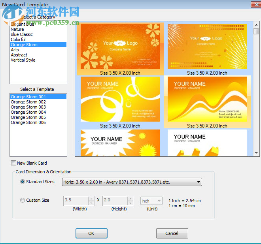The width and height of the screenshot is (261, 244).
Task: Choose the starburst YOUR NAME card thumbnail
Action: coord(120,143)
